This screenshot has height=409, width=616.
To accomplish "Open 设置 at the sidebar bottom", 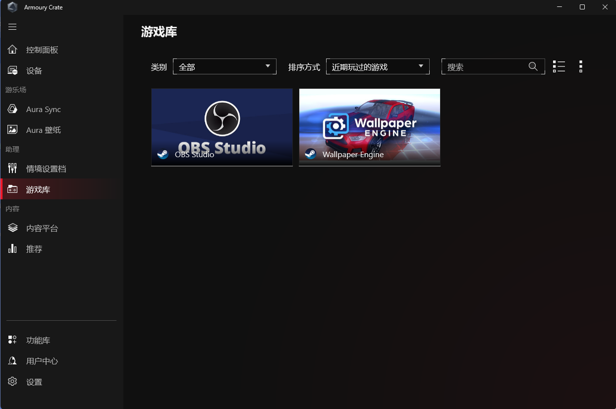I will click(x=34, y=382).
